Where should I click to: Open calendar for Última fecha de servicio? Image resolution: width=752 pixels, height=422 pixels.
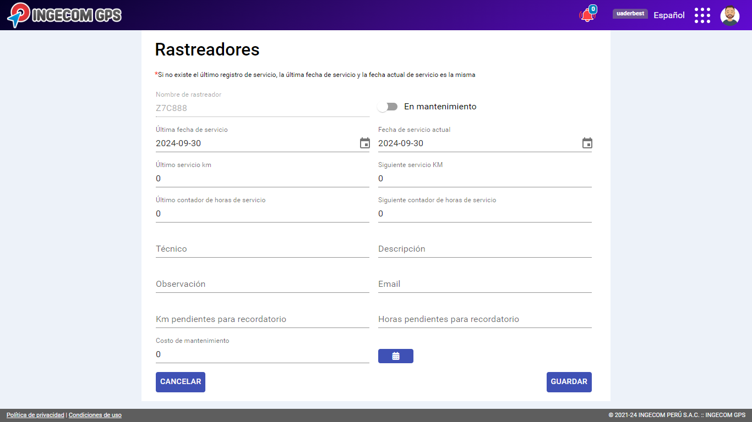(364, 143)
